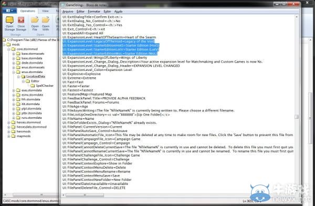
Task: Click the Notepad horizontal scrollbar thumb
Action: point(85,195)
